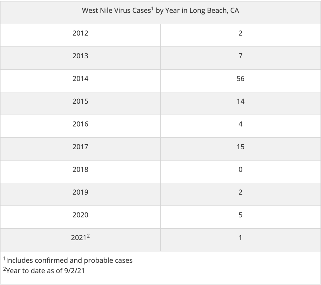The image size is (321, 285).
Task: Select the 2012 year cell
Action: (80, 34)
